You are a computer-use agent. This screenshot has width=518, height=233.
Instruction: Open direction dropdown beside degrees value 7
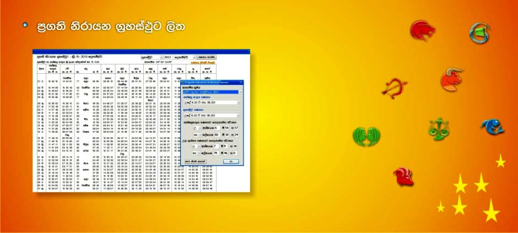click(x=199, y=146)
